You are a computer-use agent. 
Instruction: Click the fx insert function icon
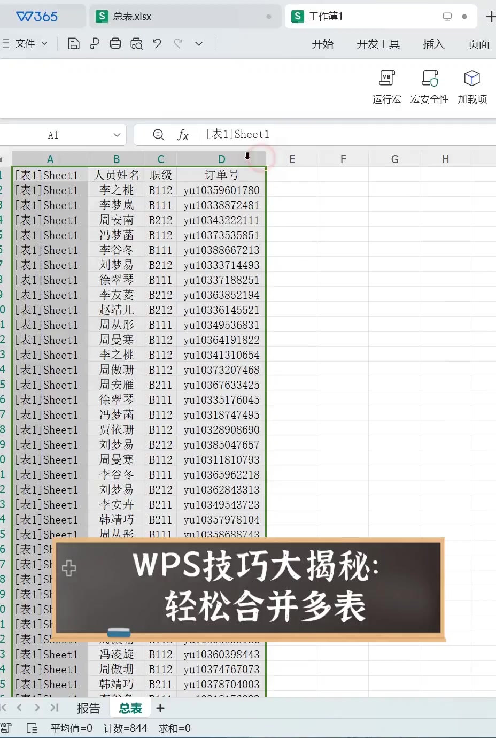183,135
